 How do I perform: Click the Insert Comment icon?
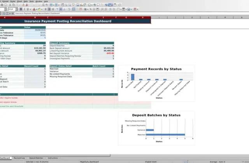click(x=98, y=5)
